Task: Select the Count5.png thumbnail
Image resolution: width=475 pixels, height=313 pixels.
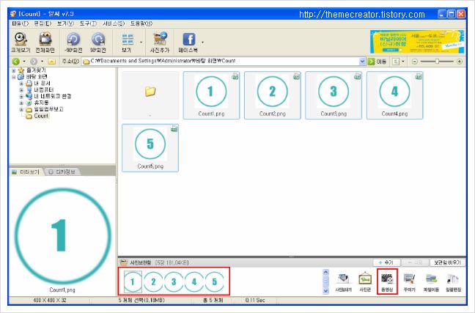Action: coord(150,148)
